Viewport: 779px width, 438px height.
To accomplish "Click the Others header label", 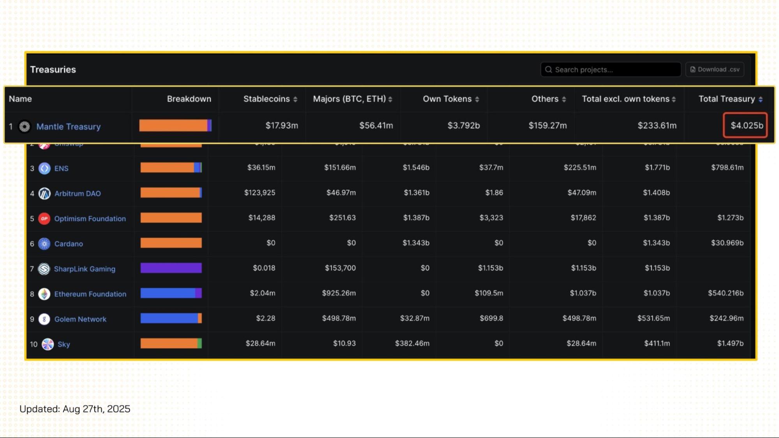I will (x=545, y=99).
